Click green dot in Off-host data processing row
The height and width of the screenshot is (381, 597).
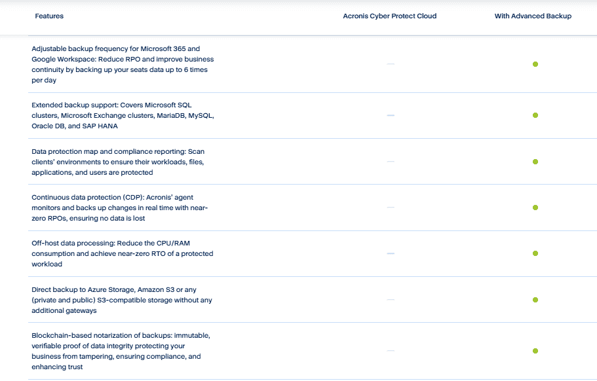535,253
